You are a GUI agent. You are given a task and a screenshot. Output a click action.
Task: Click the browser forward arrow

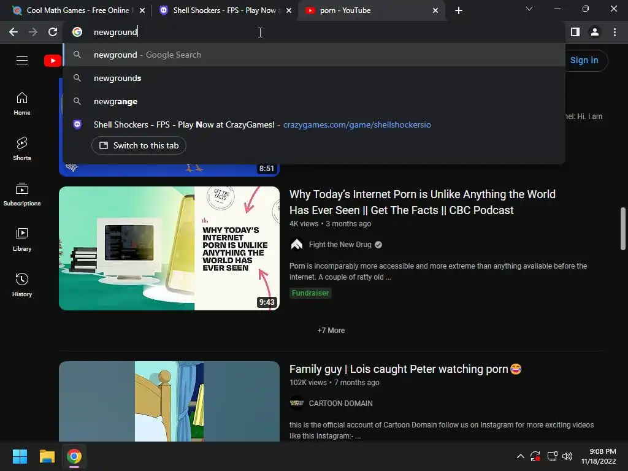33,32
